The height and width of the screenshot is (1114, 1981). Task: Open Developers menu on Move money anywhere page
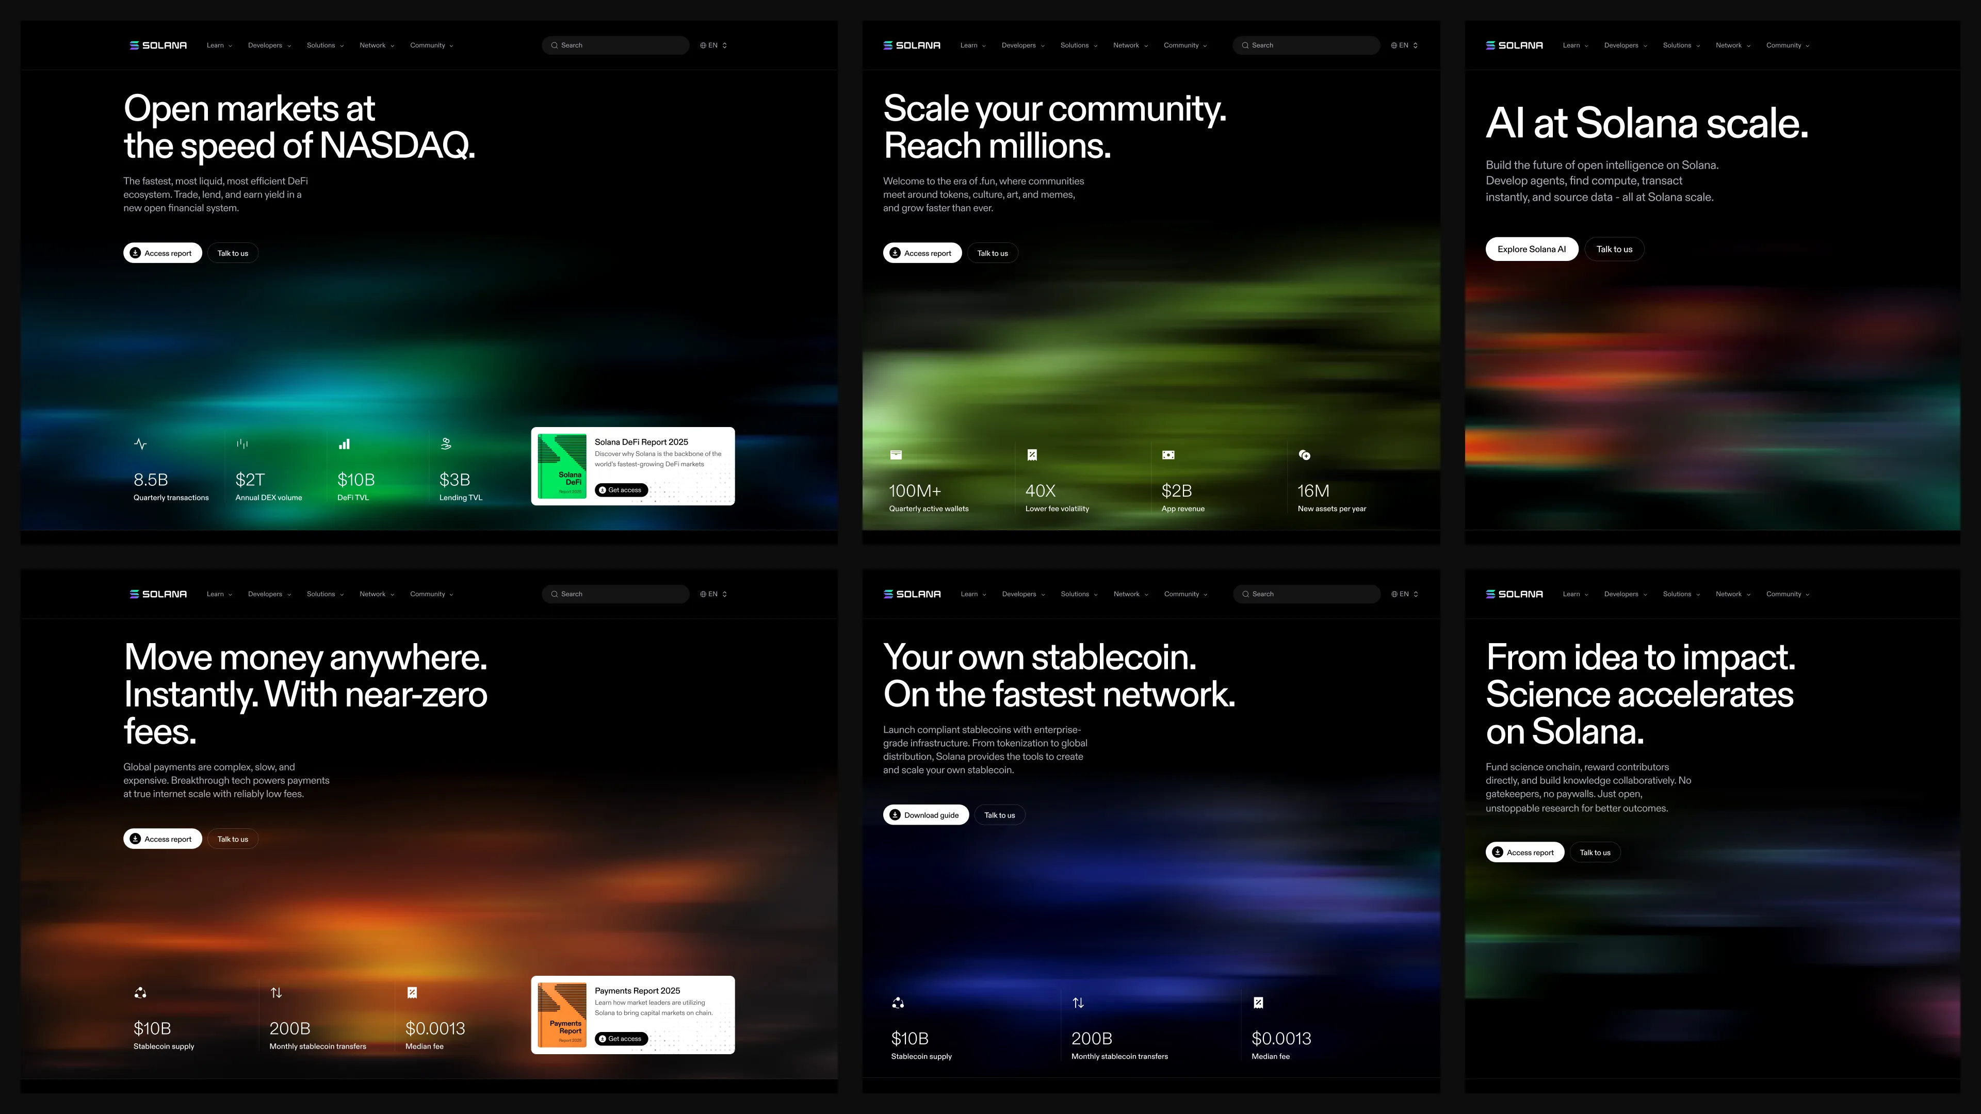[x=269, y=594]
